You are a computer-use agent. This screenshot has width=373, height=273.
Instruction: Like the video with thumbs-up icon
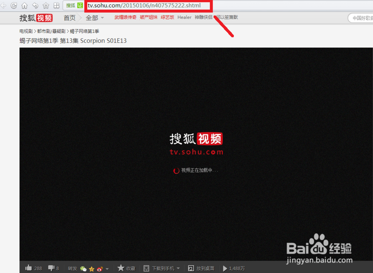(29, 268)
